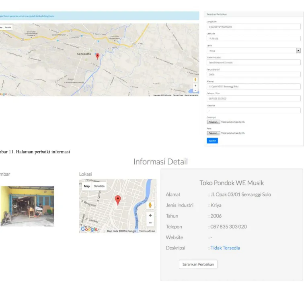Image resolution: width=304 pixels, height=282 pixels.
Task: Click the Latitude input field
Action: pos(253,39)
